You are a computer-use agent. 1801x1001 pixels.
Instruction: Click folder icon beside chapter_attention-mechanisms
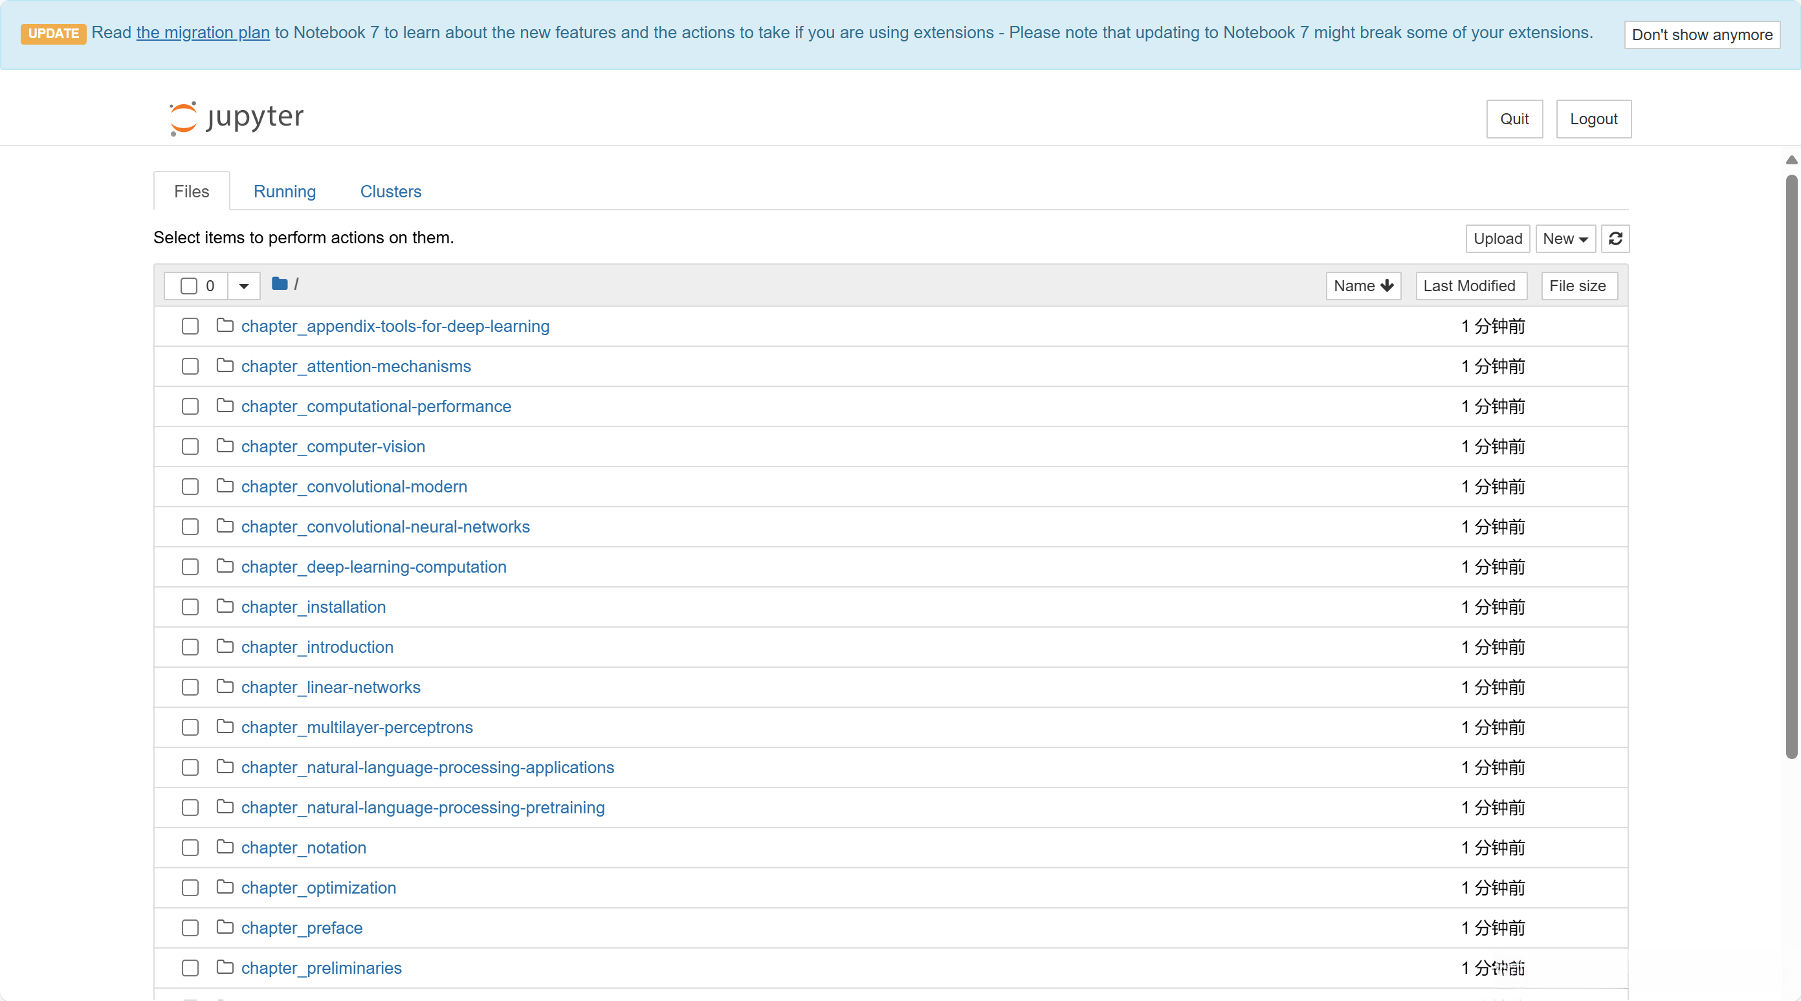pyautogui.click(x=225, y=366)
